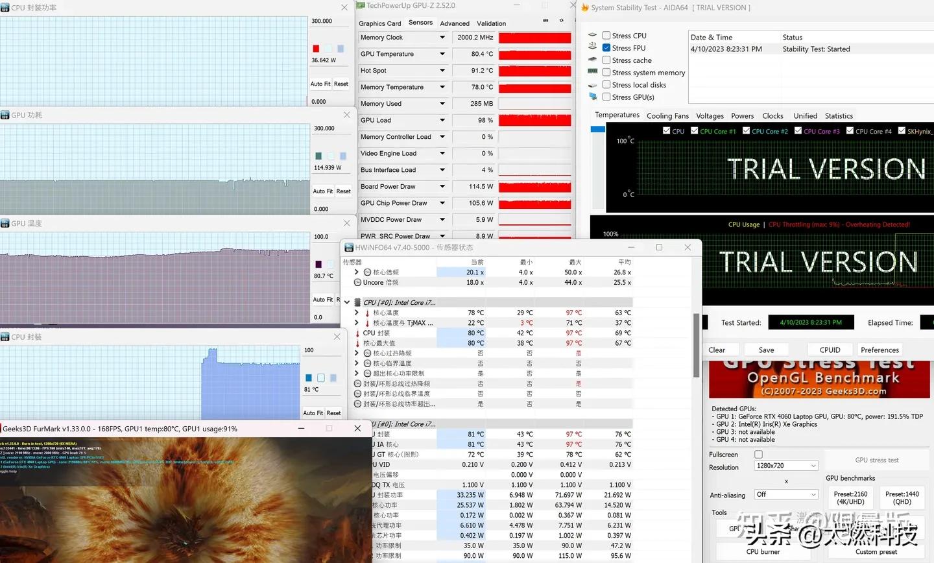Click the disk icon beside Stress local disks
The height and width of the screenshot is (563, 934).
(592, 84)
